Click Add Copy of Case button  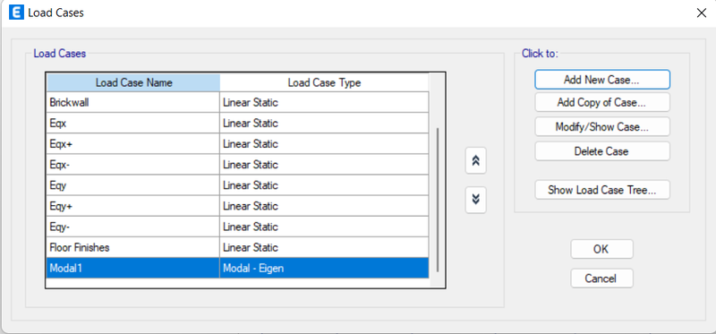602,102
